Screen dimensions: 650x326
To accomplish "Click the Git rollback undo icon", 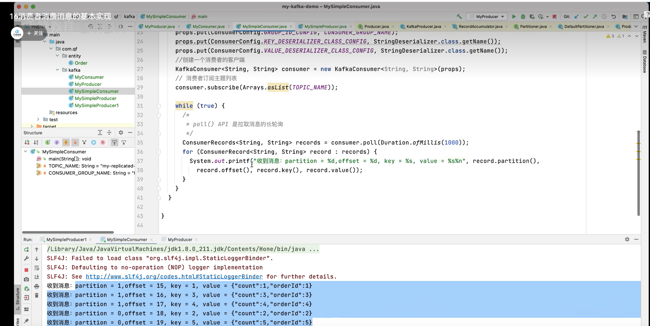I will point(614,17).
